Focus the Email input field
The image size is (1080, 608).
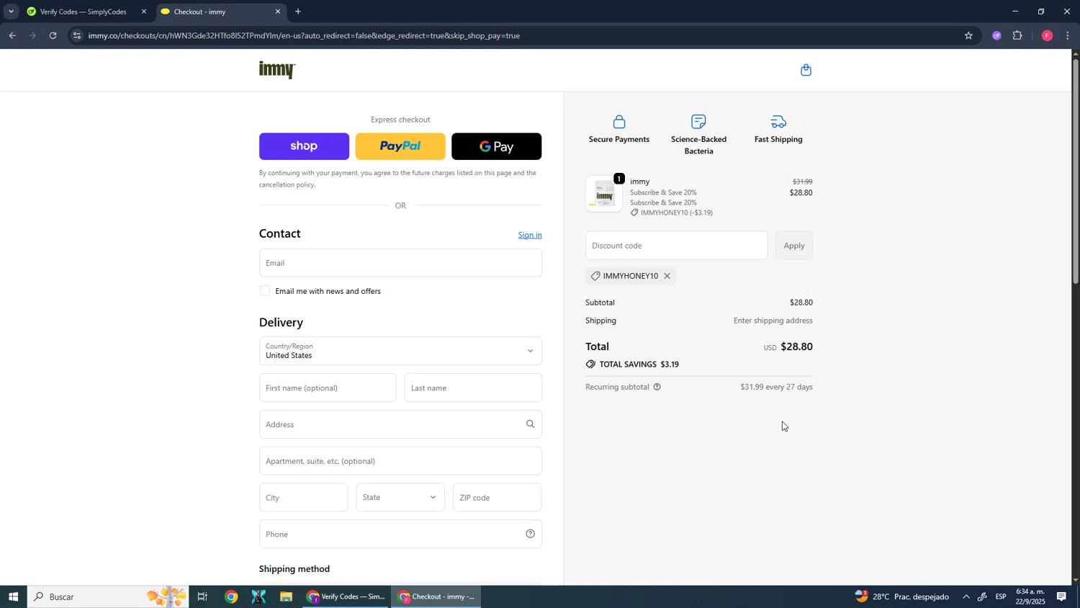tap(400, 263)
